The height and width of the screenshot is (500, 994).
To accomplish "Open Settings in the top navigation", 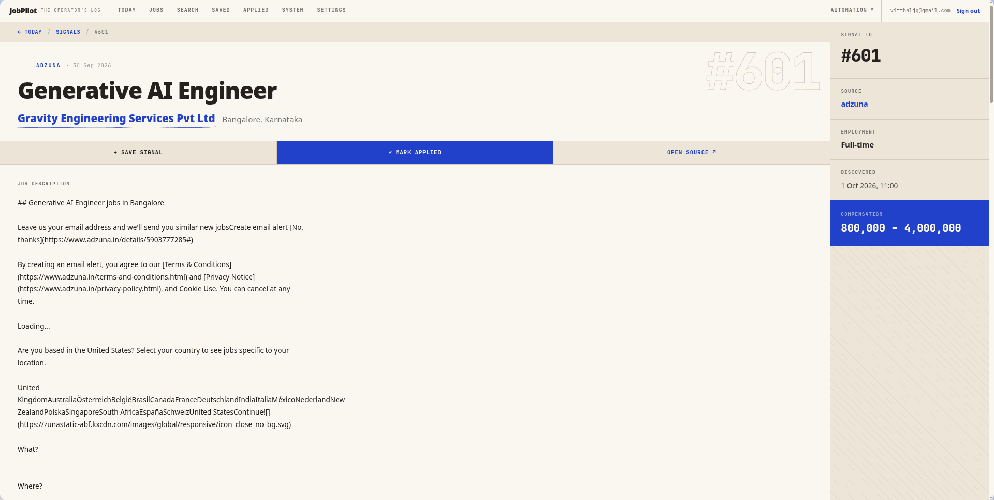I will click(331, 10).
